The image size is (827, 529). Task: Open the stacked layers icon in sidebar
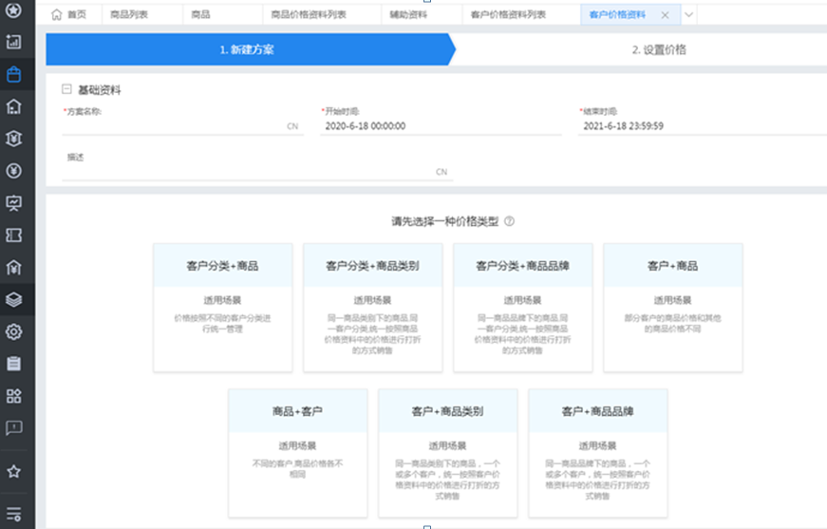point(14,299)
